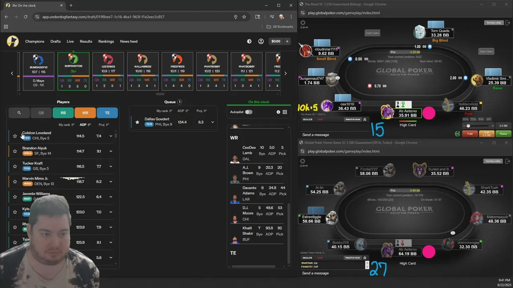The image size is (513, 288).
Task: Open the account profile icon
Action: pos(261,41)
